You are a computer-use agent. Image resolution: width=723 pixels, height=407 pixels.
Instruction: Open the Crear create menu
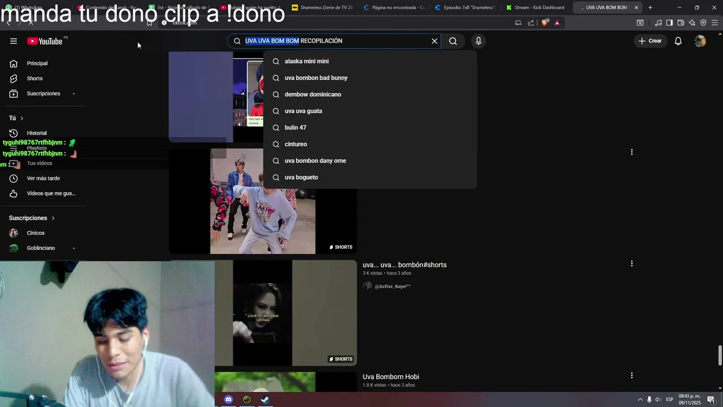[650, 41]
